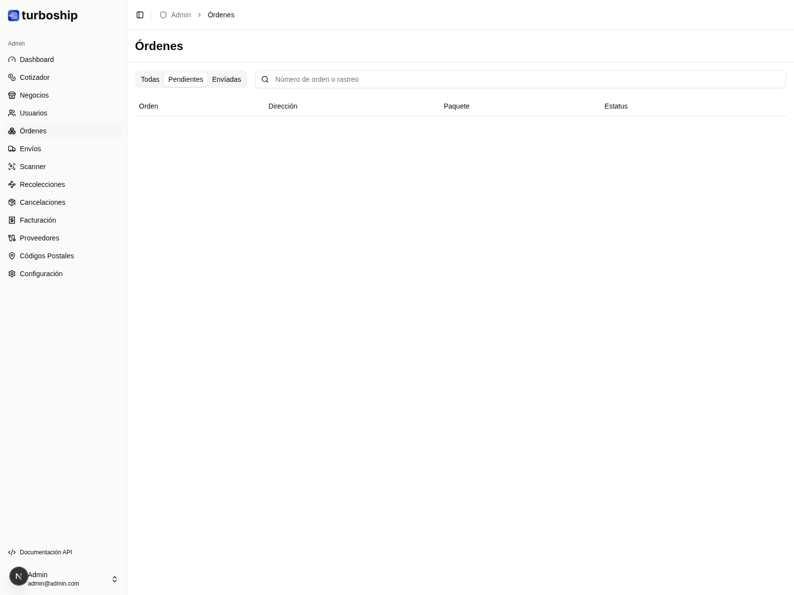The image size is (794, 595).
Task: Click the Admin breadcrumb link
Action: click(x=181, y=15)
